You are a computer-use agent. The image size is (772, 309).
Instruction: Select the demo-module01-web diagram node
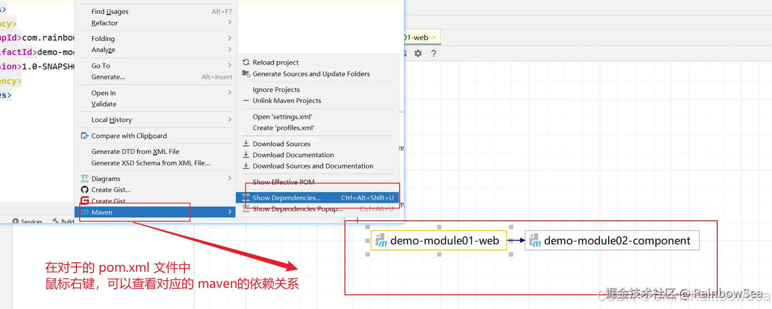click(439, 241)
